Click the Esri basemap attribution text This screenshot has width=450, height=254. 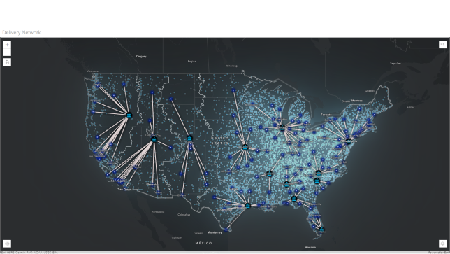[29, 253]
